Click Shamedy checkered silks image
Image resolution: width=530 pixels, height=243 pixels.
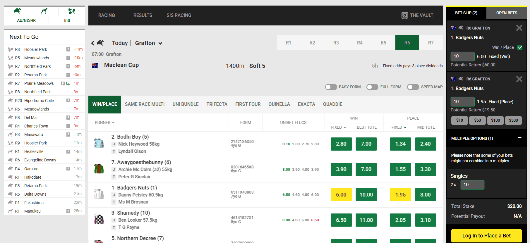click(99, 219)
